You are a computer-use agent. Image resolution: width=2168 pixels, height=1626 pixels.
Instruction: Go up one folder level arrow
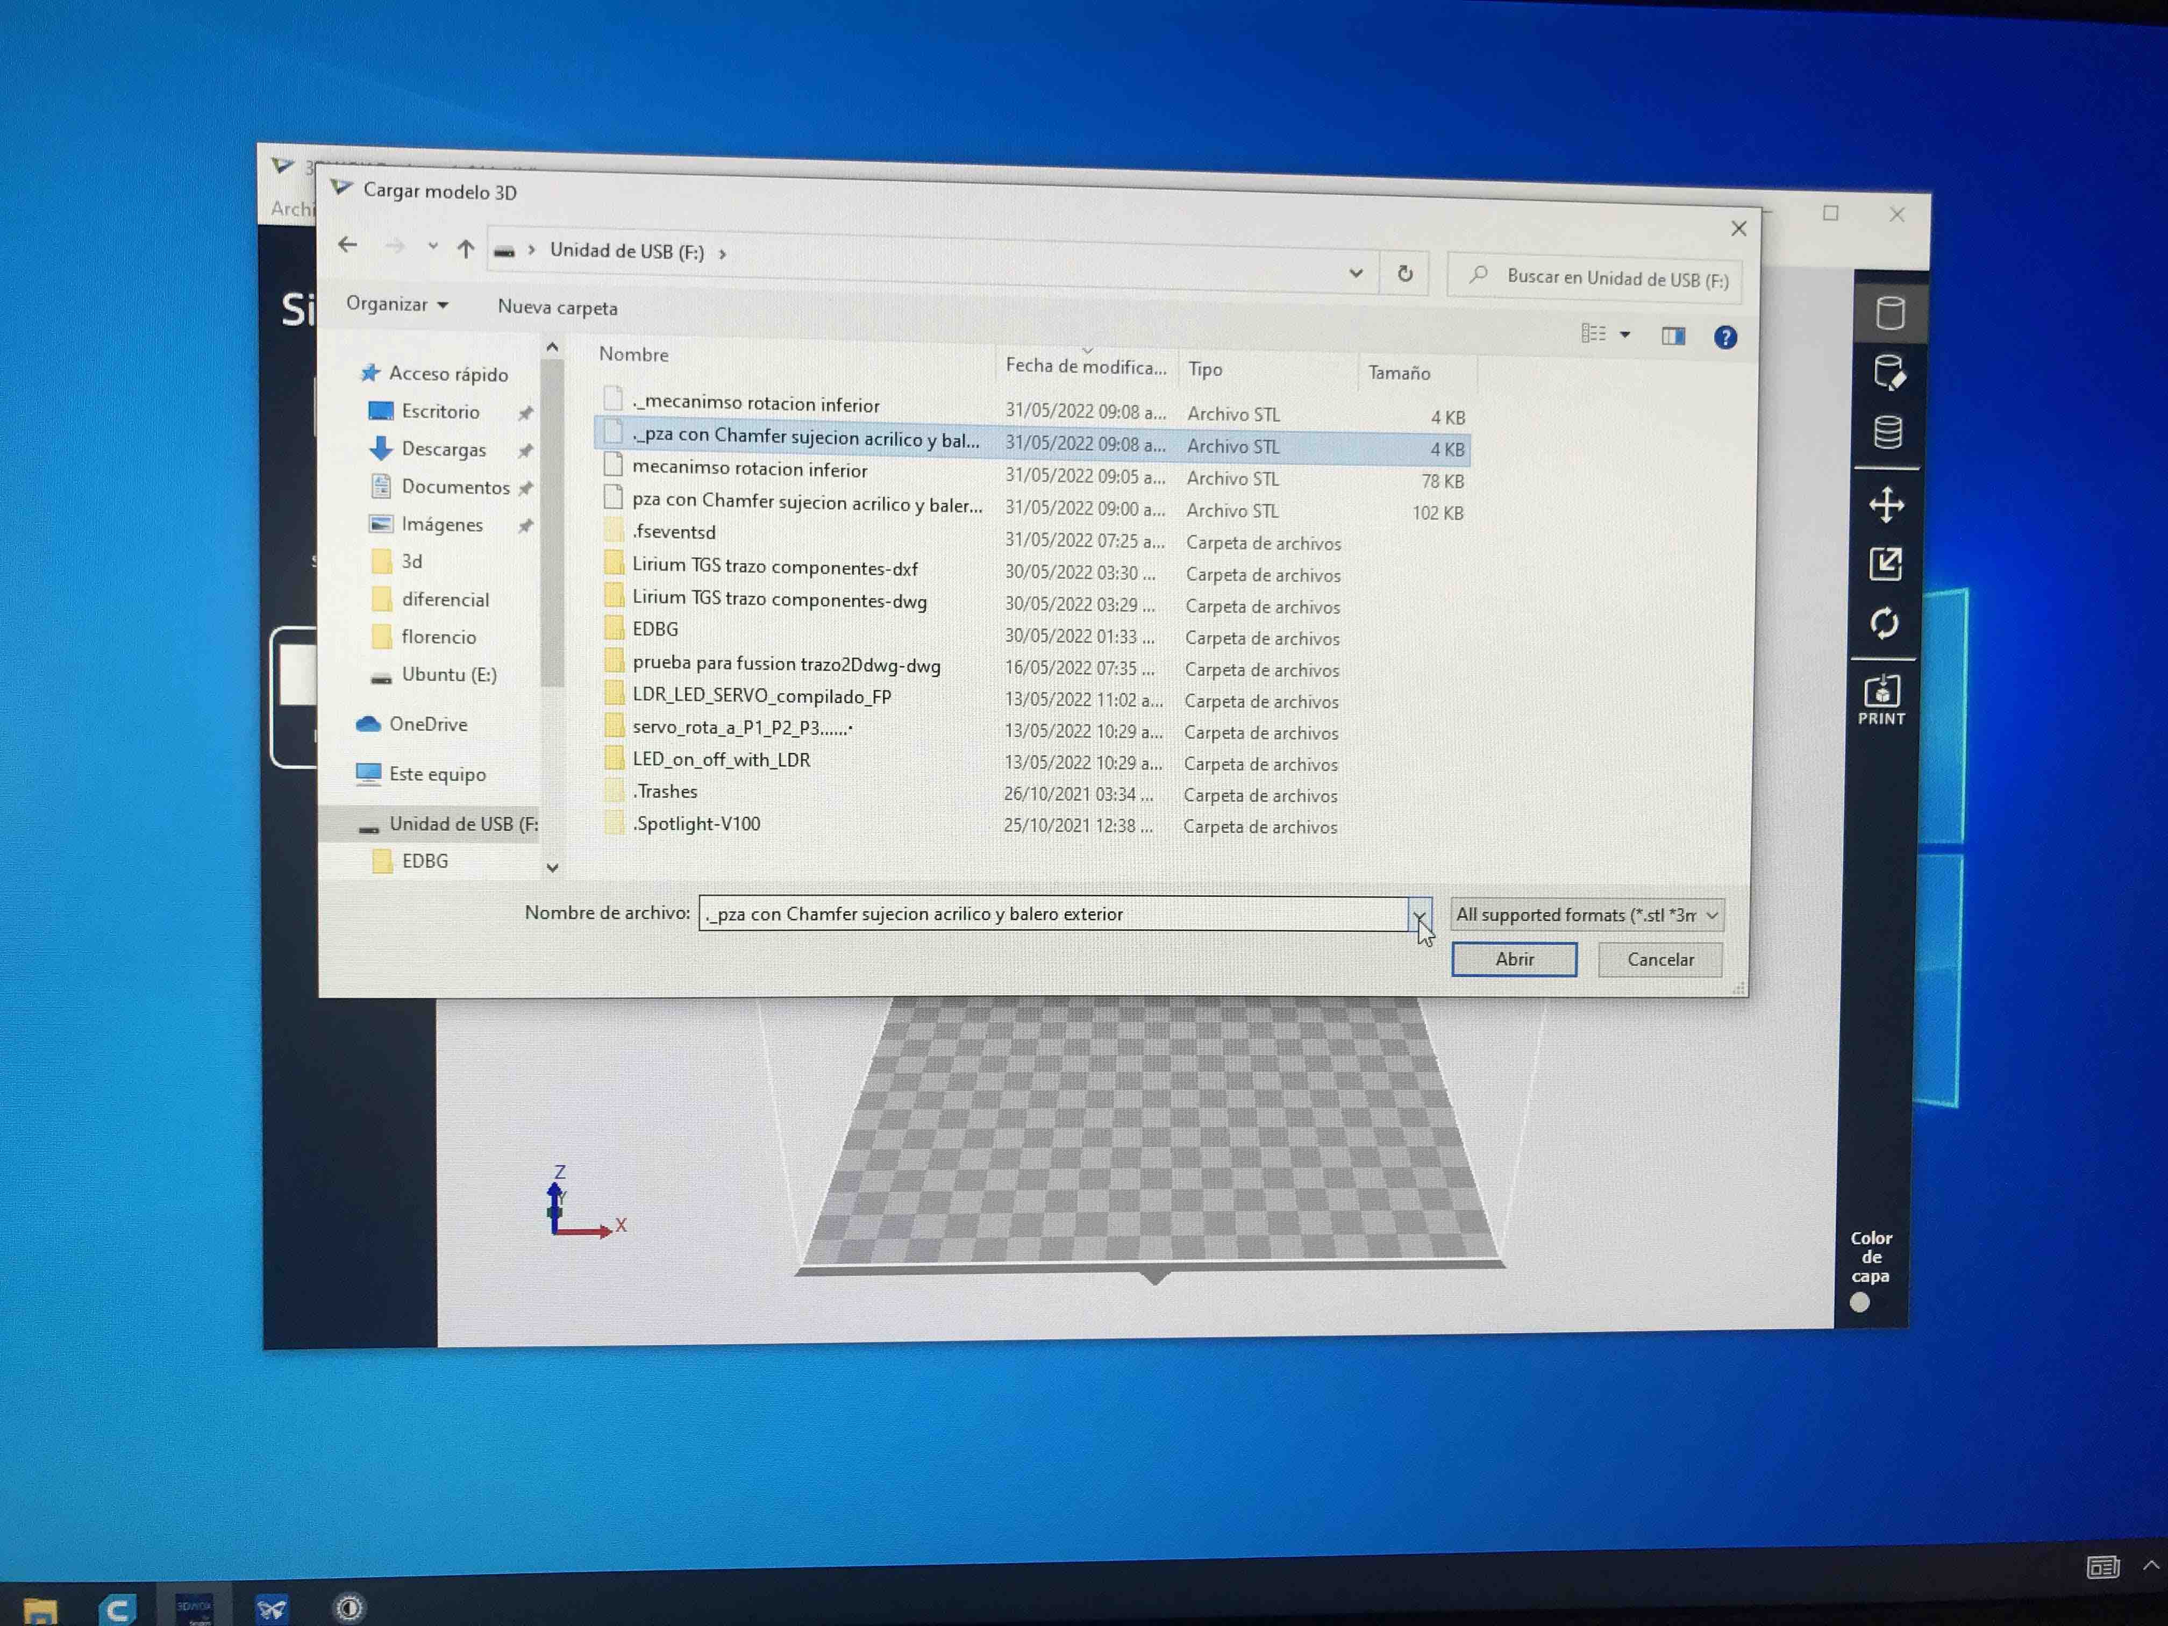(x=466, y=249)
